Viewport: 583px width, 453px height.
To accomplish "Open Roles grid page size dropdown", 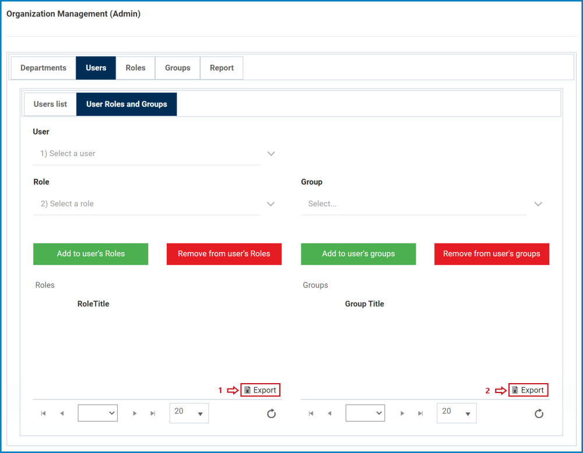I will tap(189, 413).
